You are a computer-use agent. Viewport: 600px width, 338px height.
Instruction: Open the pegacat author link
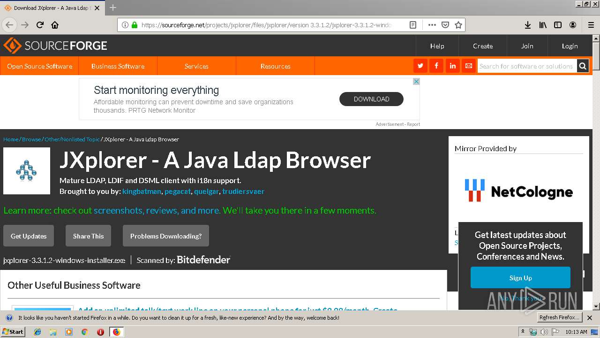178,192
